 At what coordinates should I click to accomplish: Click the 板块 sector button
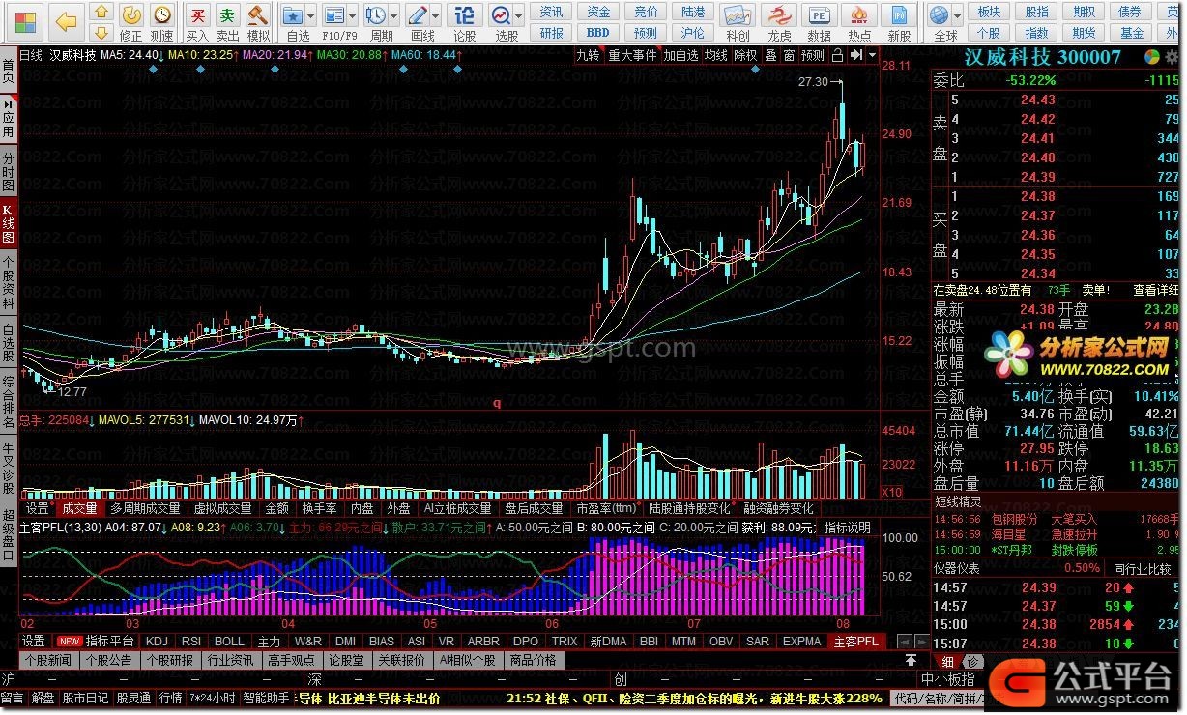click(989, 12)
